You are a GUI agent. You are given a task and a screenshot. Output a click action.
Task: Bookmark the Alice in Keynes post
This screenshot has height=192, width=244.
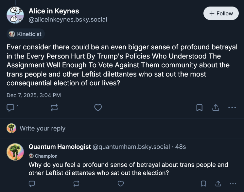199,107
